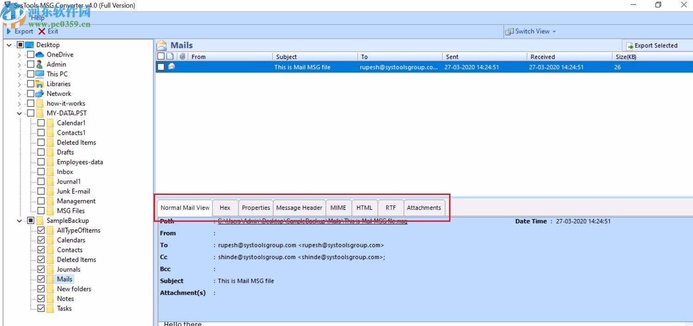This screenshot has height=326, width=693.
Task: Uncheck the Notes folder checkbox
Action: [x=41, y=298]
